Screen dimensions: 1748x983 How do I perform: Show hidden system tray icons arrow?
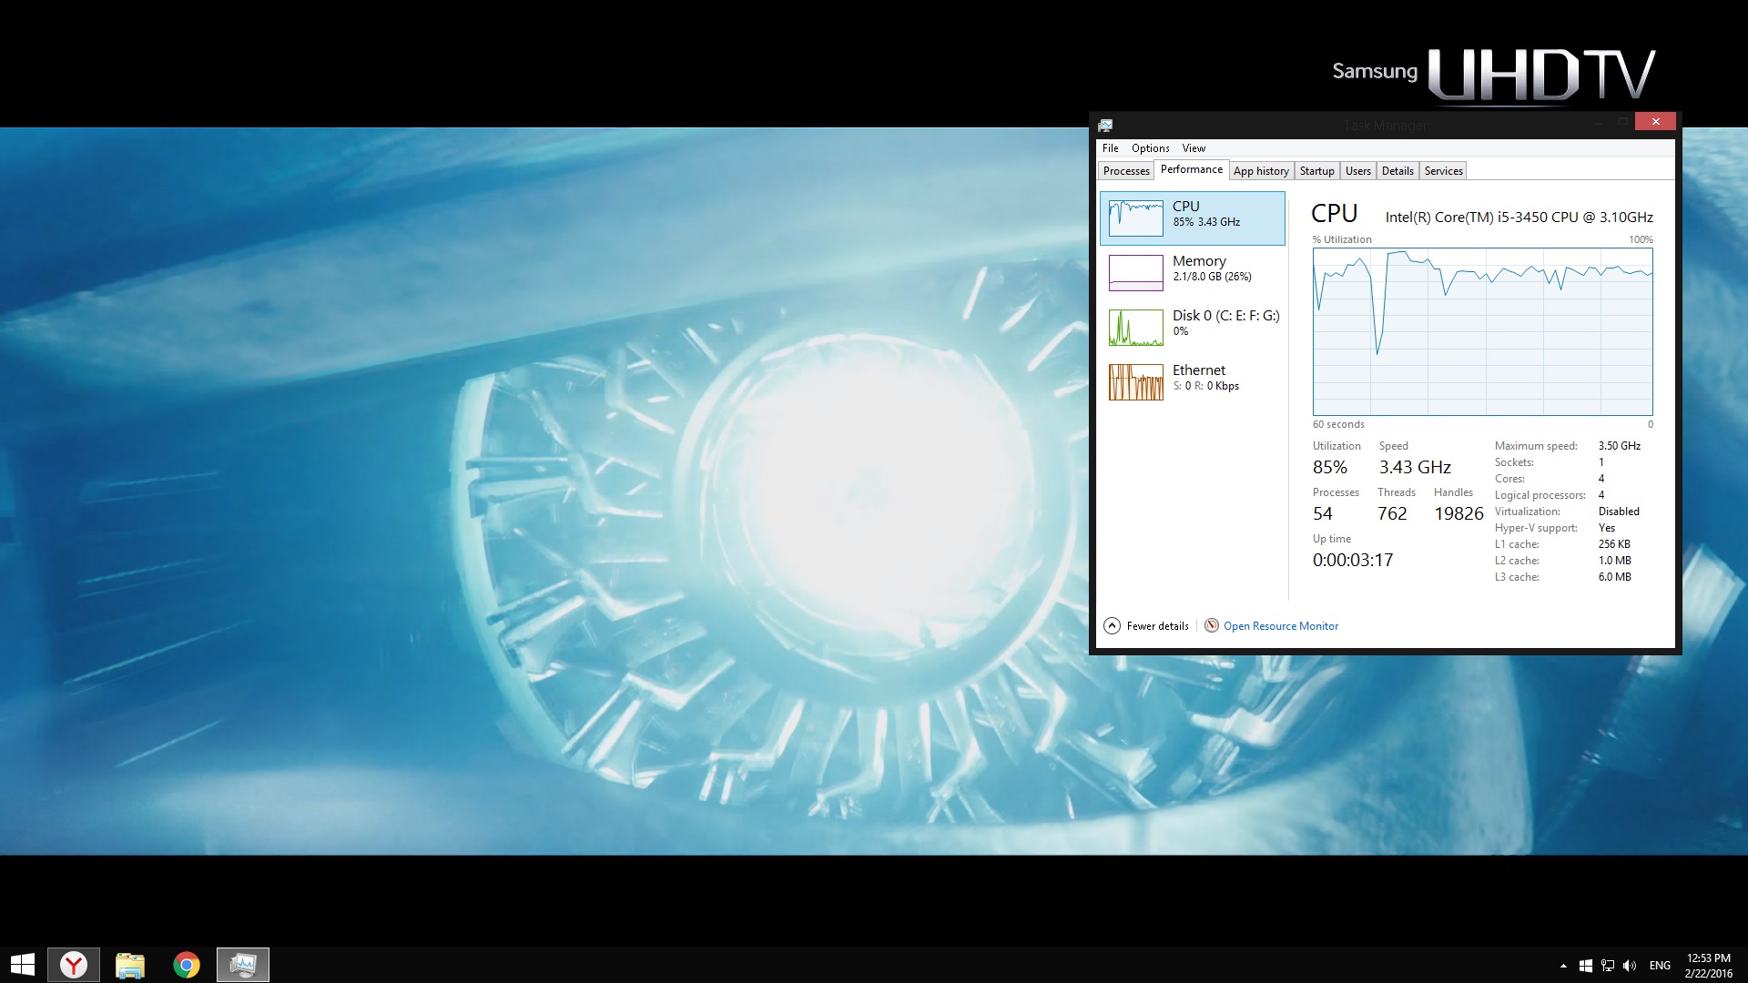click(x=1563, y=966)
